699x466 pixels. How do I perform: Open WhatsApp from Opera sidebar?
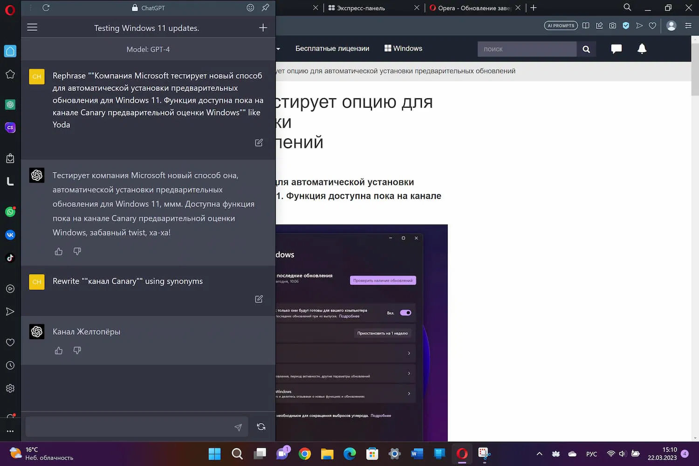click(10, 212)
